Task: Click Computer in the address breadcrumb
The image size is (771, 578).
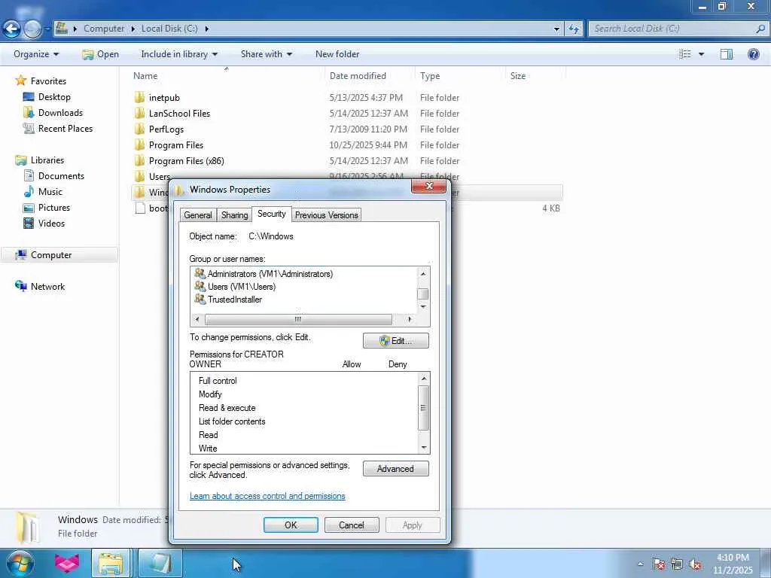Action: [x=104, y=29]
